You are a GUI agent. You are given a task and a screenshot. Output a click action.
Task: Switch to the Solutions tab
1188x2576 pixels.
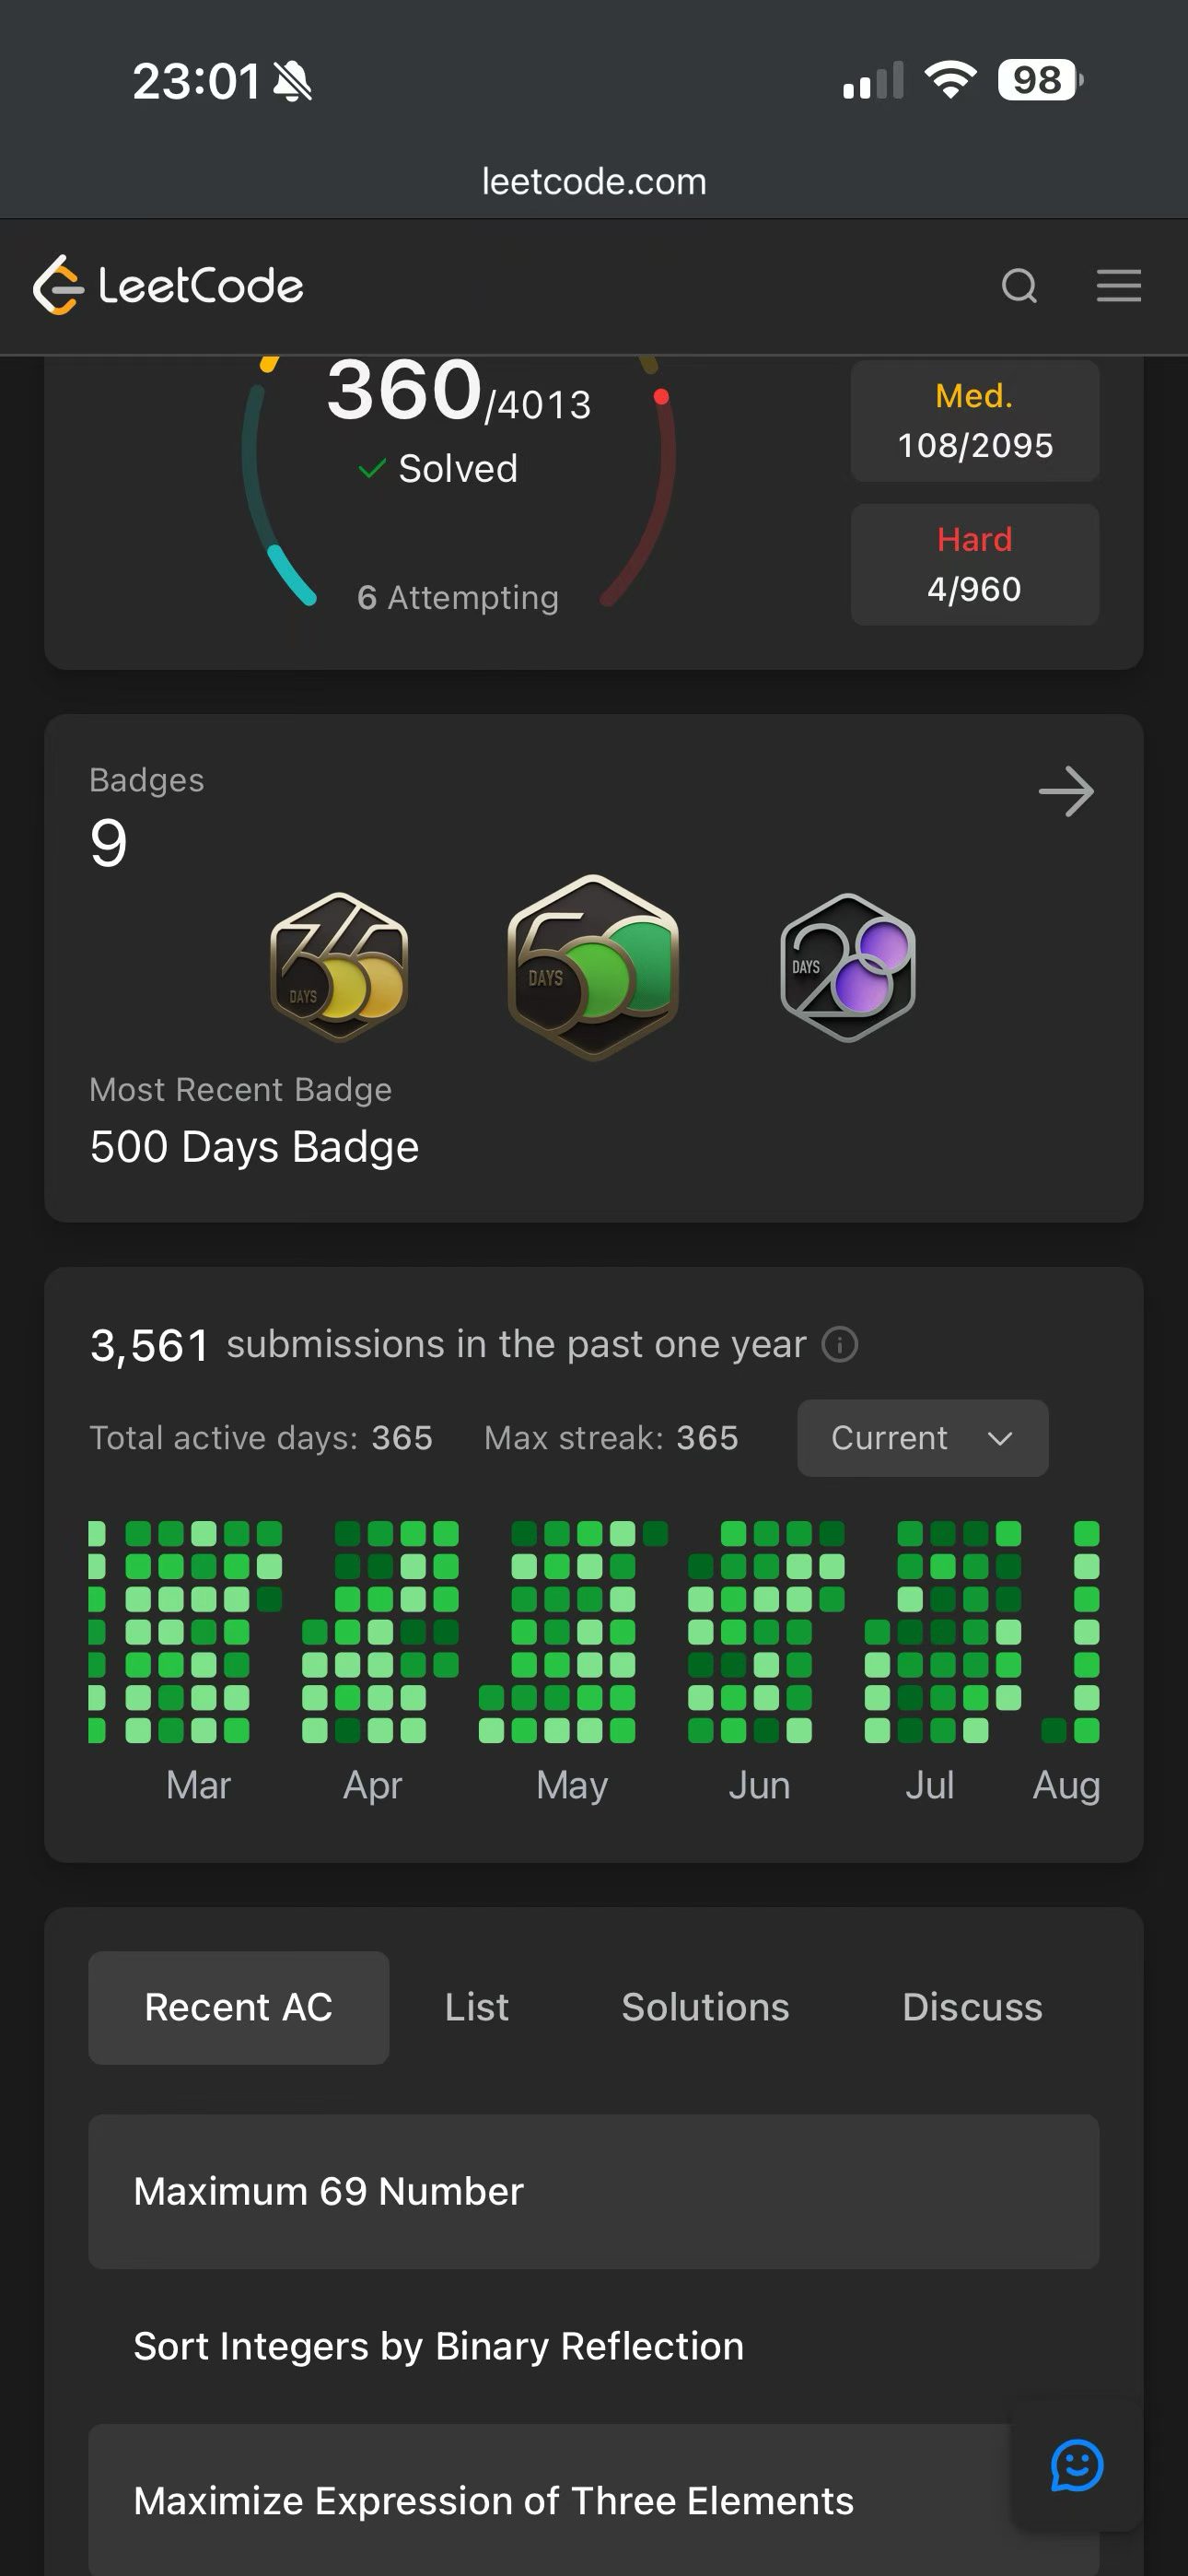coord(705,2007)
